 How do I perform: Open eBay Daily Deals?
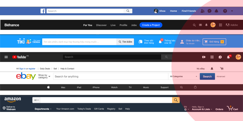tap(45, 69)
